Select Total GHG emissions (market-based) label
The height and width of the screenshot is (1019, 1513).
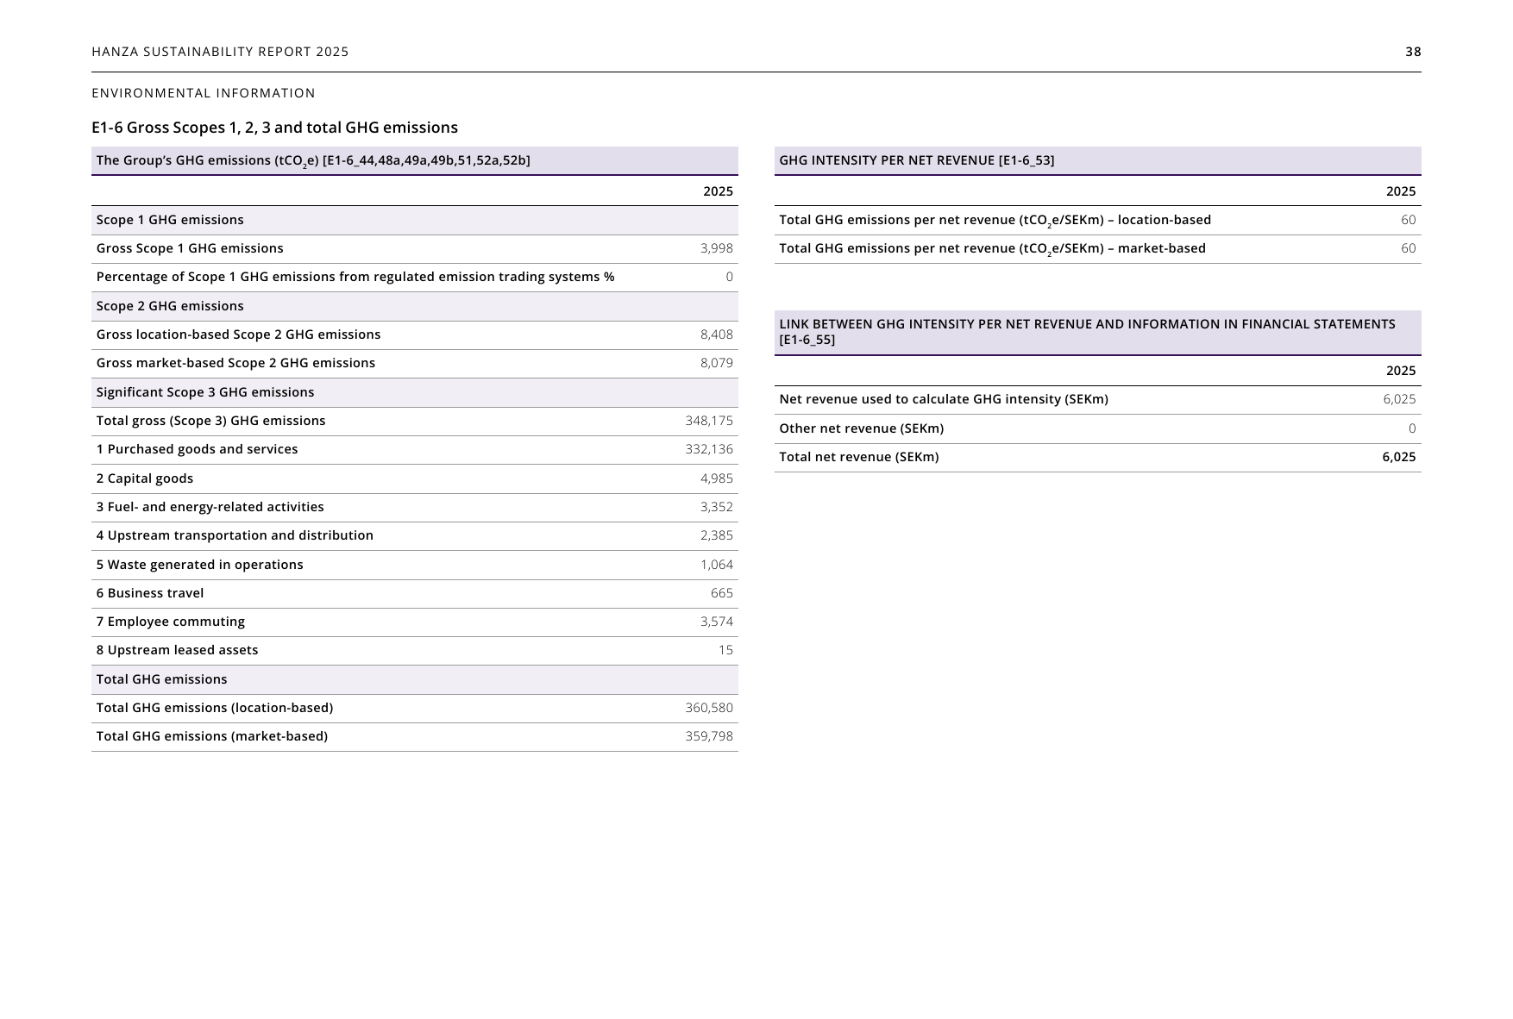pyautogui.click(x=212, y=736)
